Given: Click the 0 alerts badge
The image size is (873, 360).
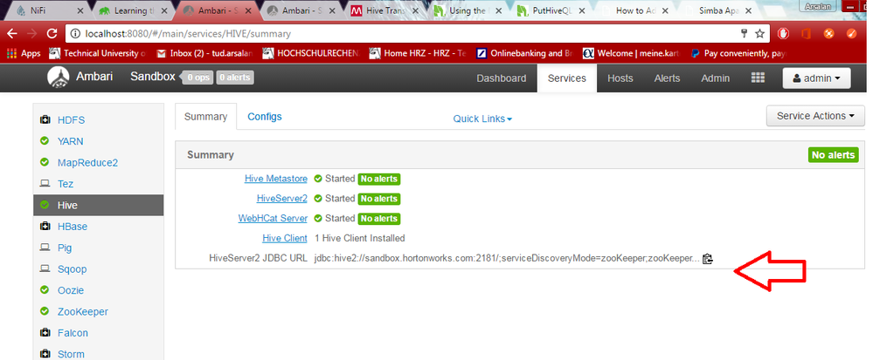Looking at the screenshot, I should (235, 78).
